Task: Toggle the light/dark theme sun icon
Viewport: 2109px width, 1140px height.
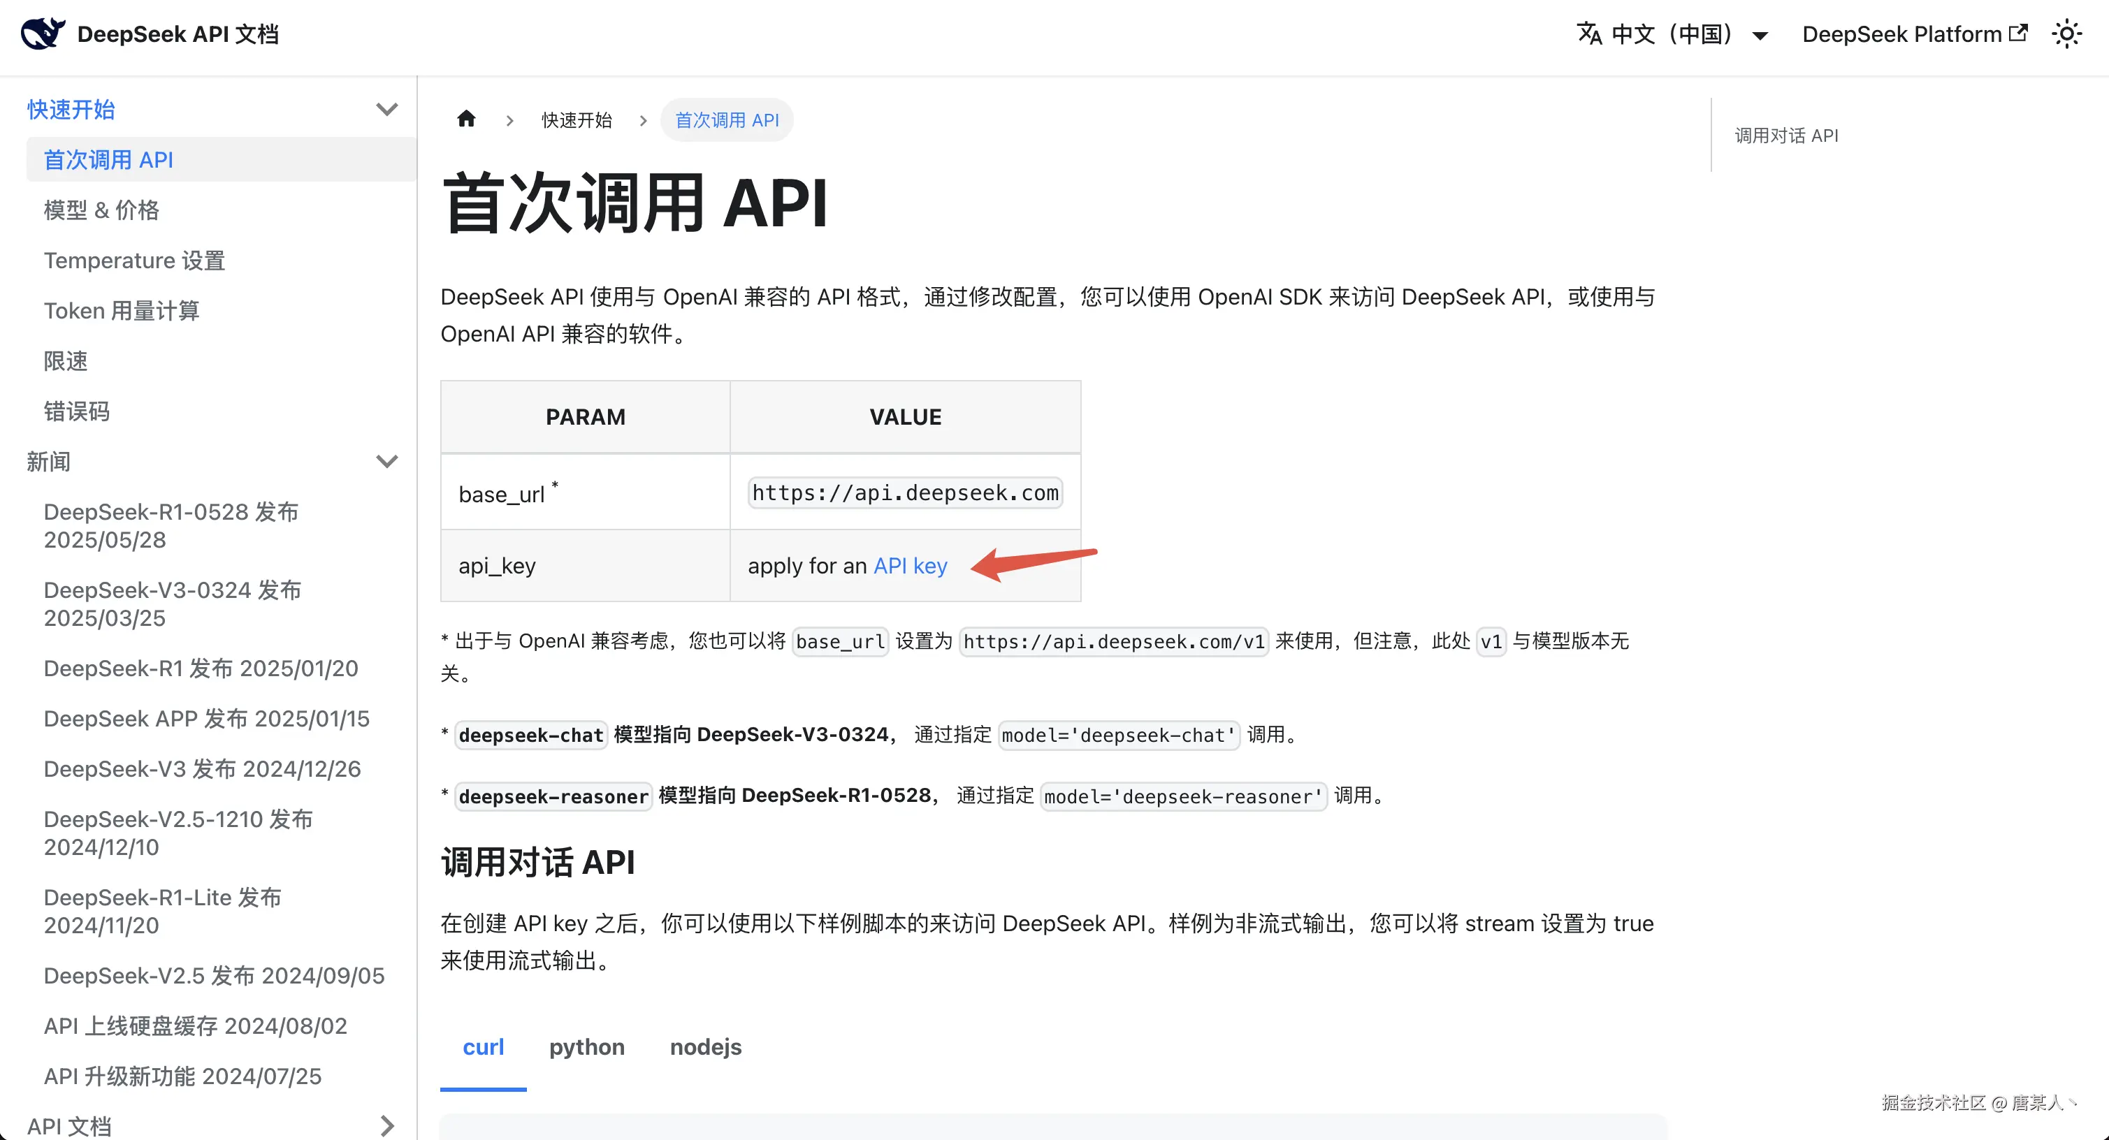Action: coord(2066,34)
